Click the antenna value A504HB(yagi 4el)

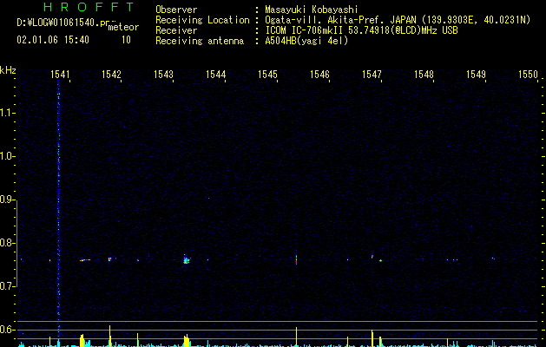[x=306, y=41]
